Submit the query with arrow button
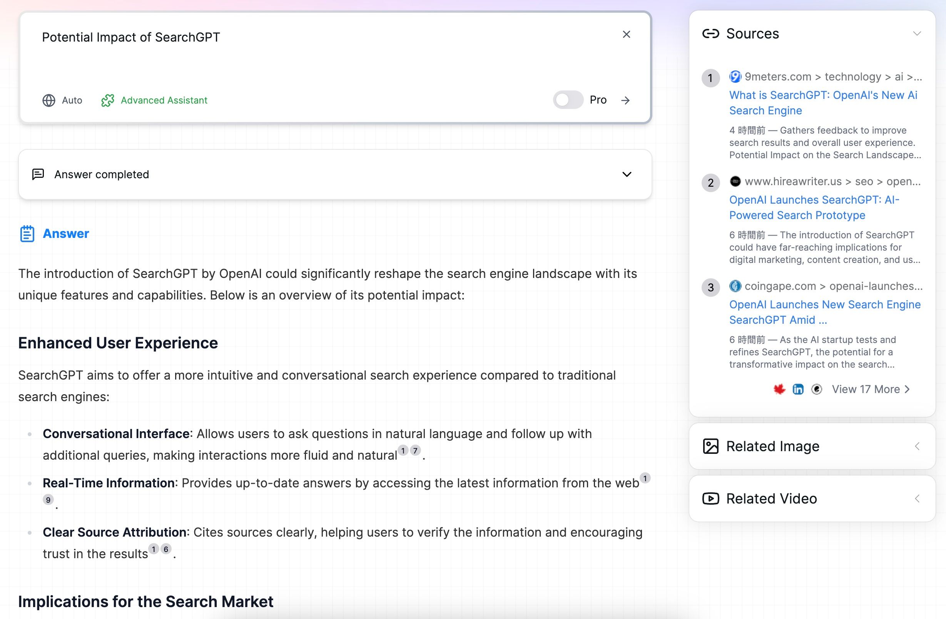The height and width of the screenshot is (619, 946). click(625, 100)
